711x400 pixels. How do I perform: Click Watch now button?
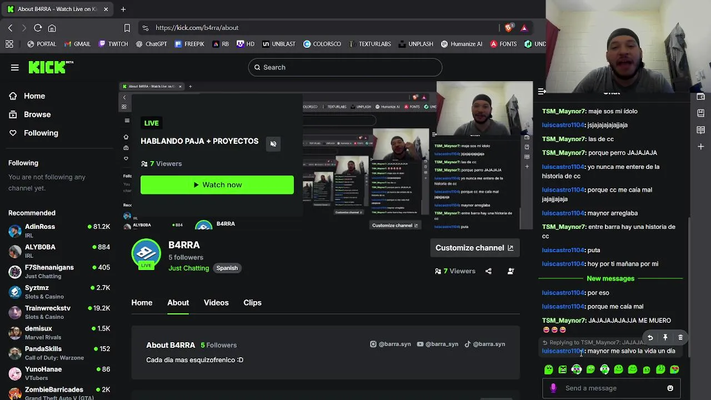click(217, 185)
